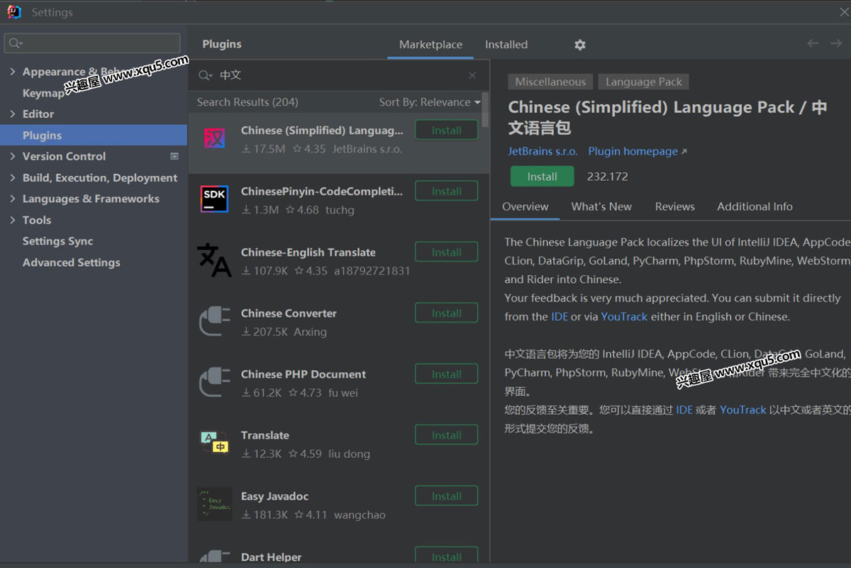Click the IntelliJ logo in title bar
Image resolution: width=851 pixels, height=568 pixels.
coord(14,12)
